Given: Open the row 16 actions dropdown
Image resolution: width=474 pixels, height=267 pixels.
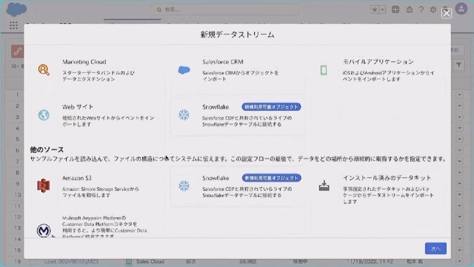Looking at the screenshot, I should [x=459, y=262].
